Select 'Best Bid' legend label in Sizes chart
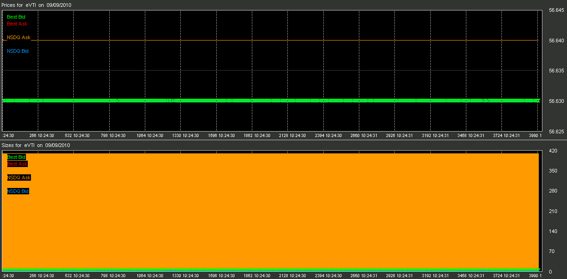567x279 pixels. pyautogui.click(x=16, y=157)
